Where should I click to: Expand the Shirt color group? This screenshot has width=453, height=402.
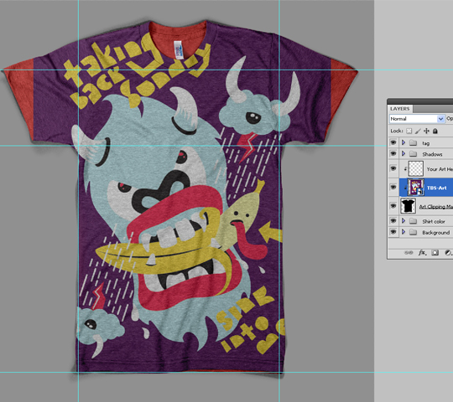(404, 221)
